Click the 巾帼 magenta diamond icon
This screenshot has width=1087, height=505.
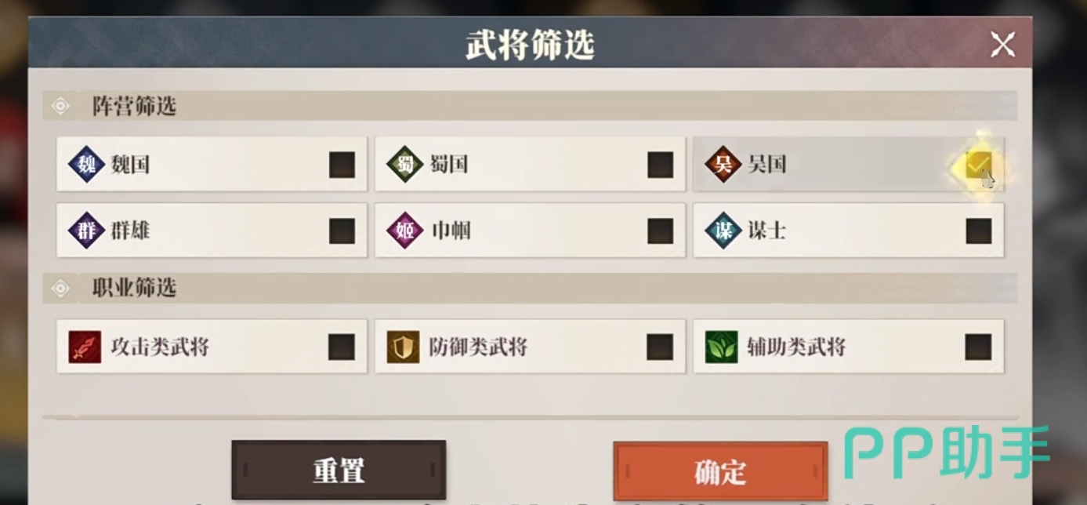pos(405,231)
